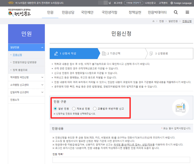Open the 민원빅데이터 top menu
The width and height of the screenshot is (194, 164).
click(x=157, y=12)
